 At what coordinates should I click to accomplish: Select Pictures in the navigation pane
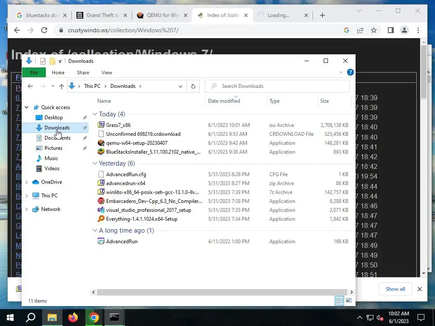coord(53,148)
